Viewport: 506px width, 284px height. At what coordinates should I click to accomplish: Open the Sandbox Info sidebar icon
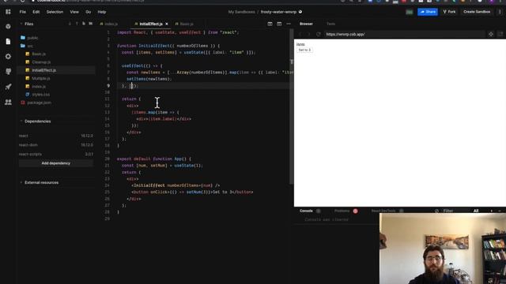coord(8,26)
